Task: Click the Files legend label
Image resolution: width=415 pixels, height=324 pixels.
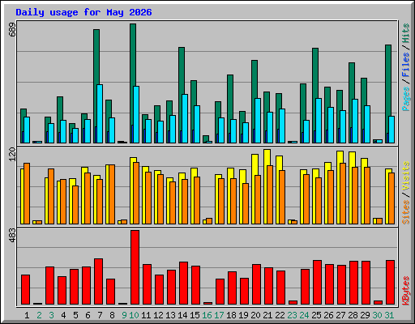Action: click(406, 65)
